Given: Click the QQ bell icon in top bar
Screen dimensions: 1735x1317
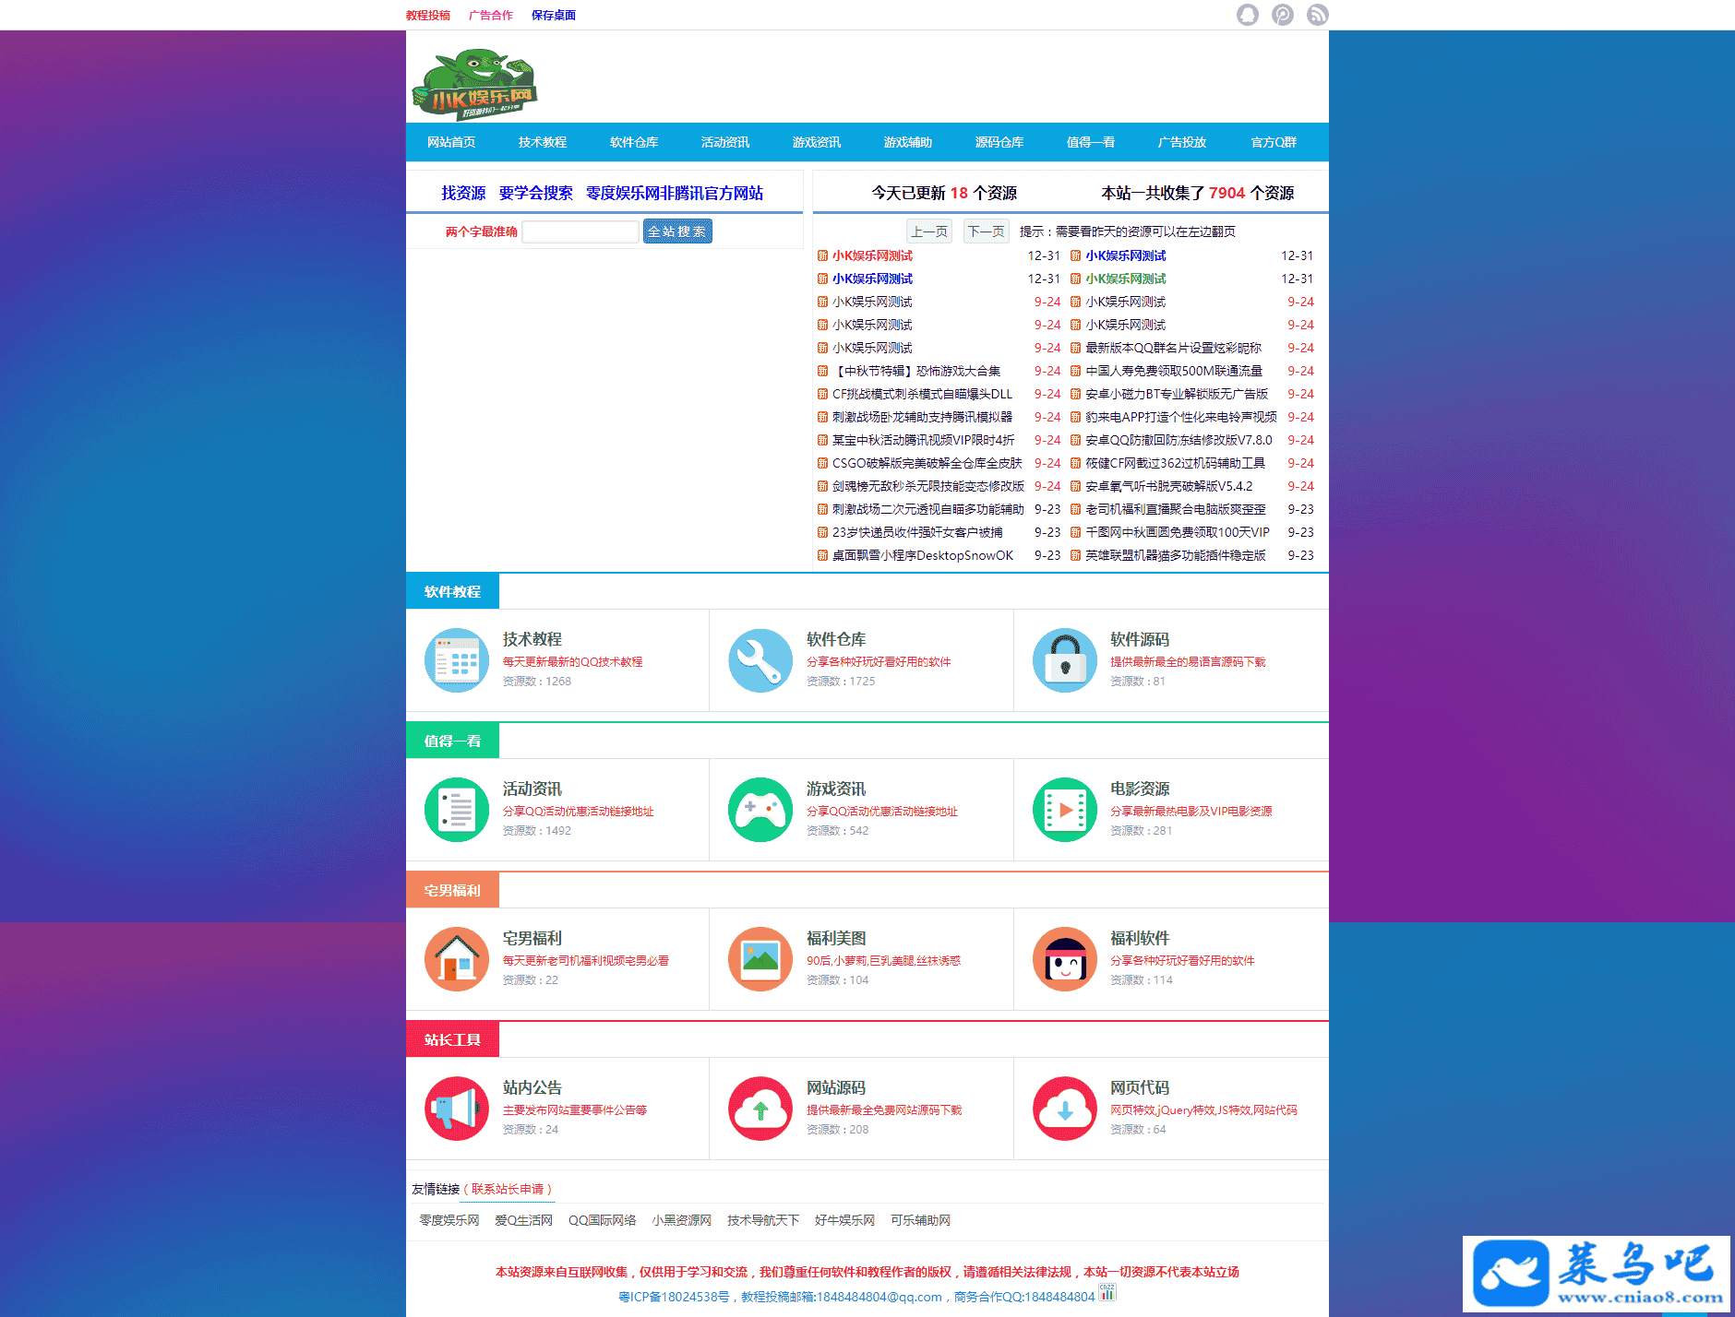Looking at the screenshot, I should click(1248, 15).
